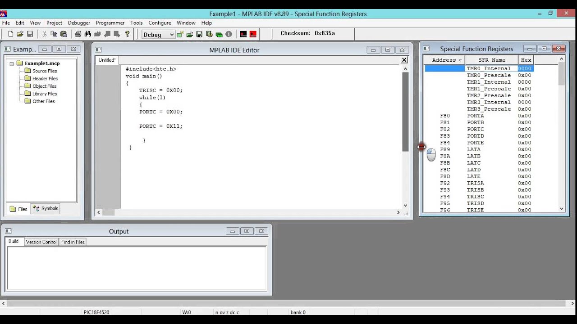Image resolution: width=577 pixels, height=324 pixels.
Task: Click the New Project toolbar icon
Action: (x=180, y=34)
